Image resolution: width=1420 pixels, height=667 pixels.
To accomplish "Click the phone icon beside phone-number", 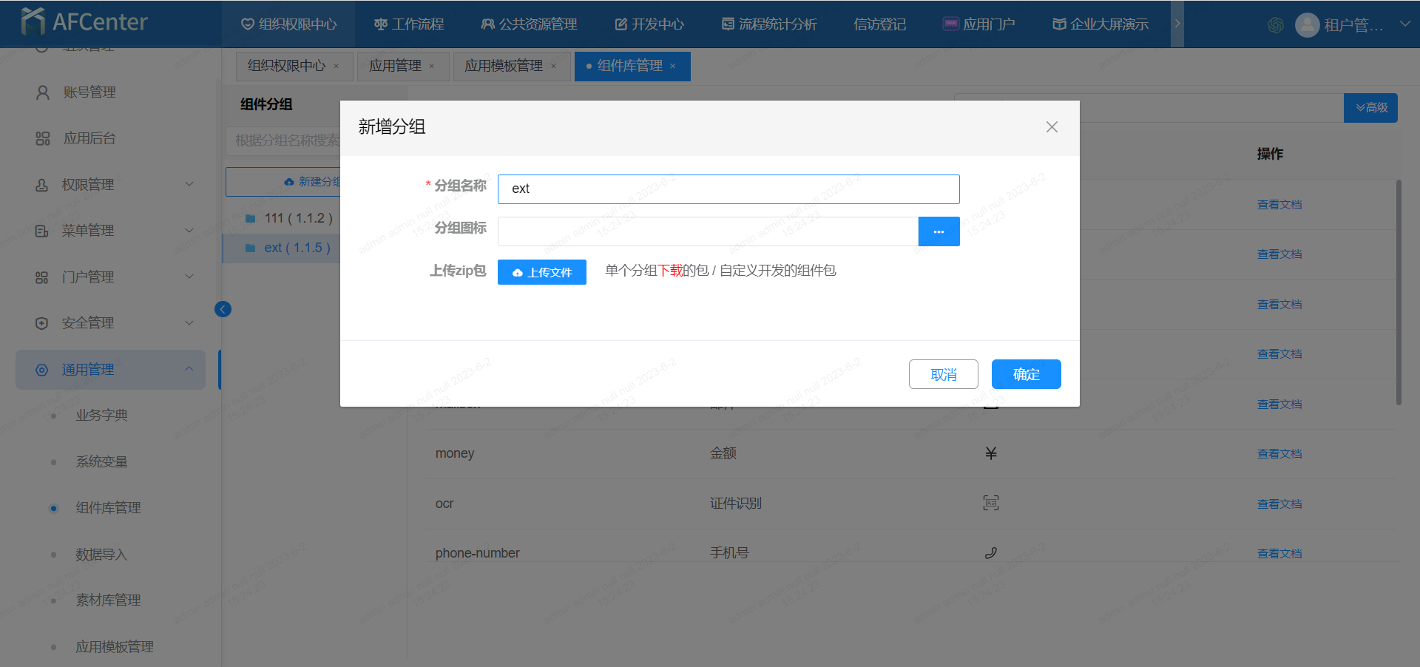I will [991, 552].
